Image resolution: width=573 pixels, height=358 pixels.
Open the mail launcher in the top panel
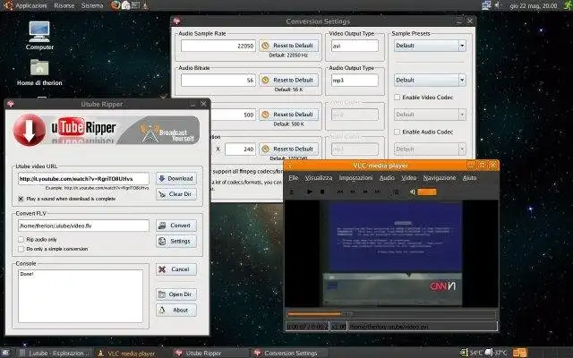(125, 5)
